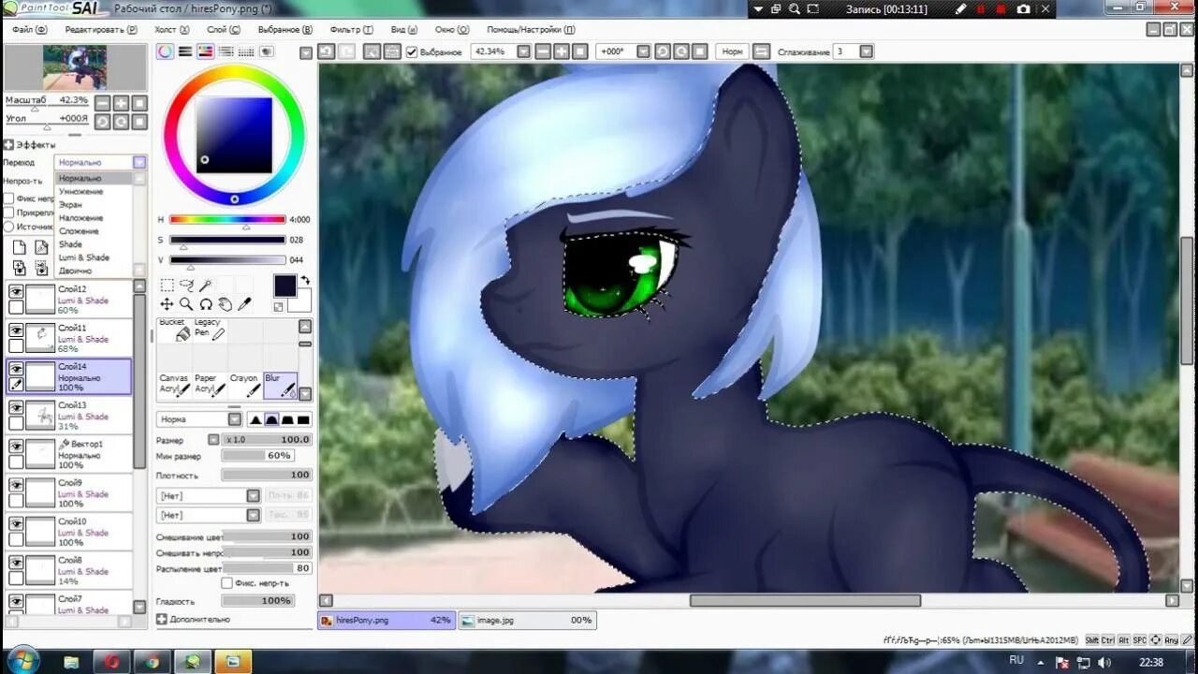Choose Экран blending mode from list
Screen dimensions: 1198x674
(x=70, y=204)
